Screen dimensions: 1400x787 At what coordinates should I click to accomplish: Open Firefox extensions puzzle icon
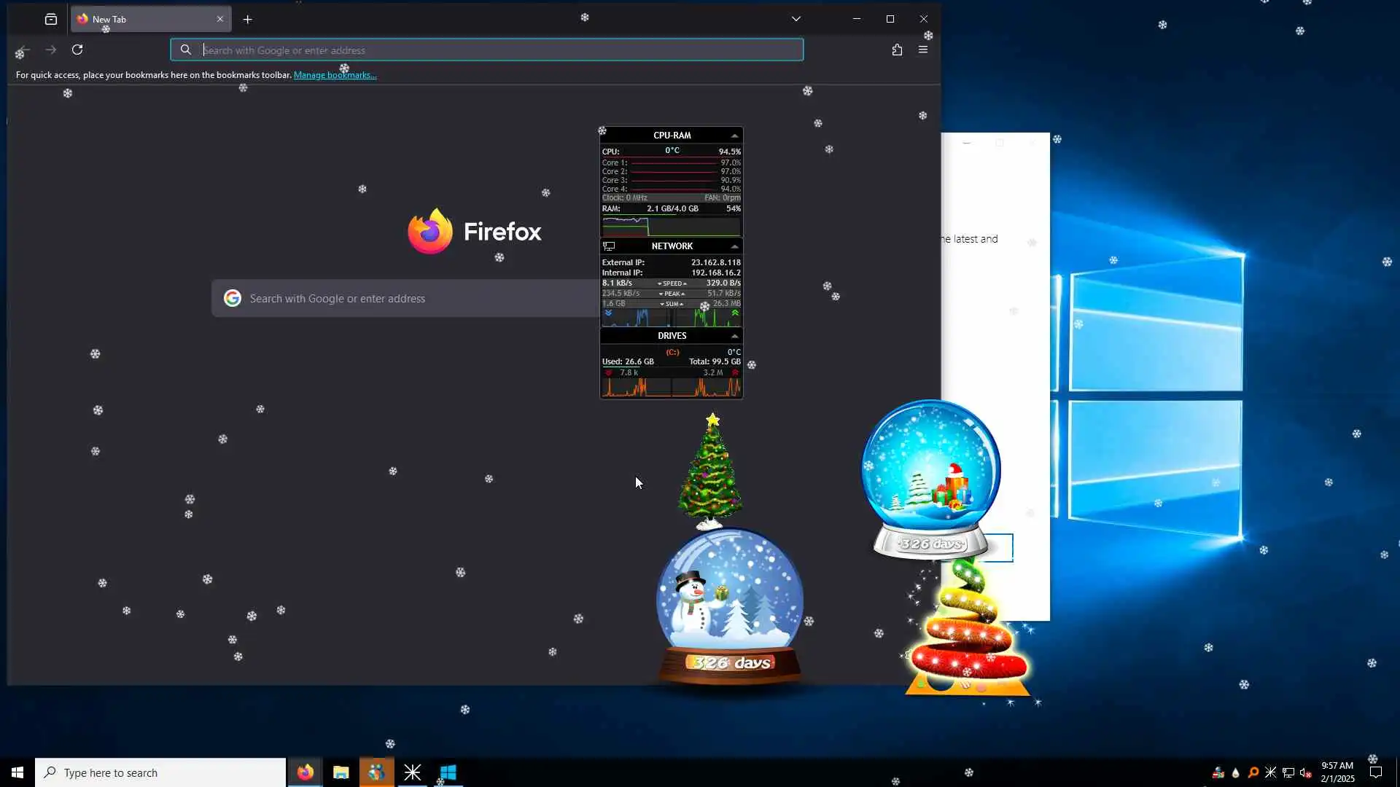pyautogui.click(x=897, y=50)
